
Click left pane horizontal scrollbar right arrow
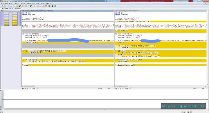113,86
